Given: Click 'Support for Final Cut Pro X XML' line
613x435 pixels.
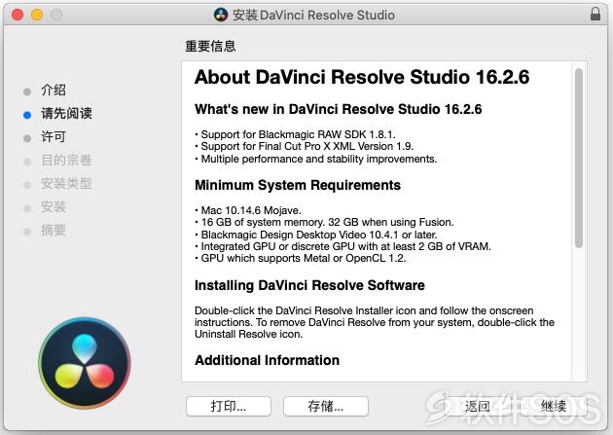Looking at the screenshot, I should pyautogui.click(x=305, y=146).
